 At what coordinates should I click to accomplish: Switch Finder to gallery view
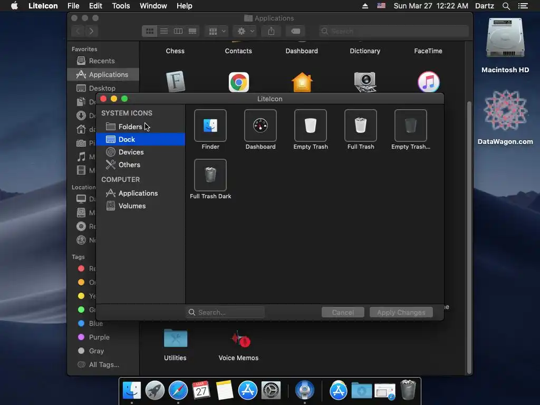point(192,31)
